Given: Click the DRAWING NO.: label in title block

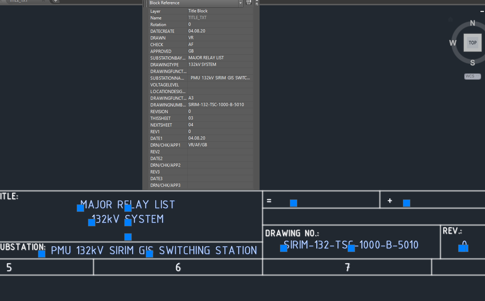Looking at the screenshot, I should point(292,233).
